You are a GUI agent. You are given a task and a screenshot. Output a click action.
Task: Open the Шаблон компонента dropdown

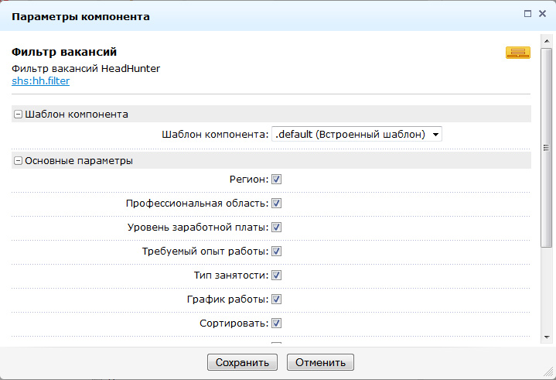pos(356,134)
